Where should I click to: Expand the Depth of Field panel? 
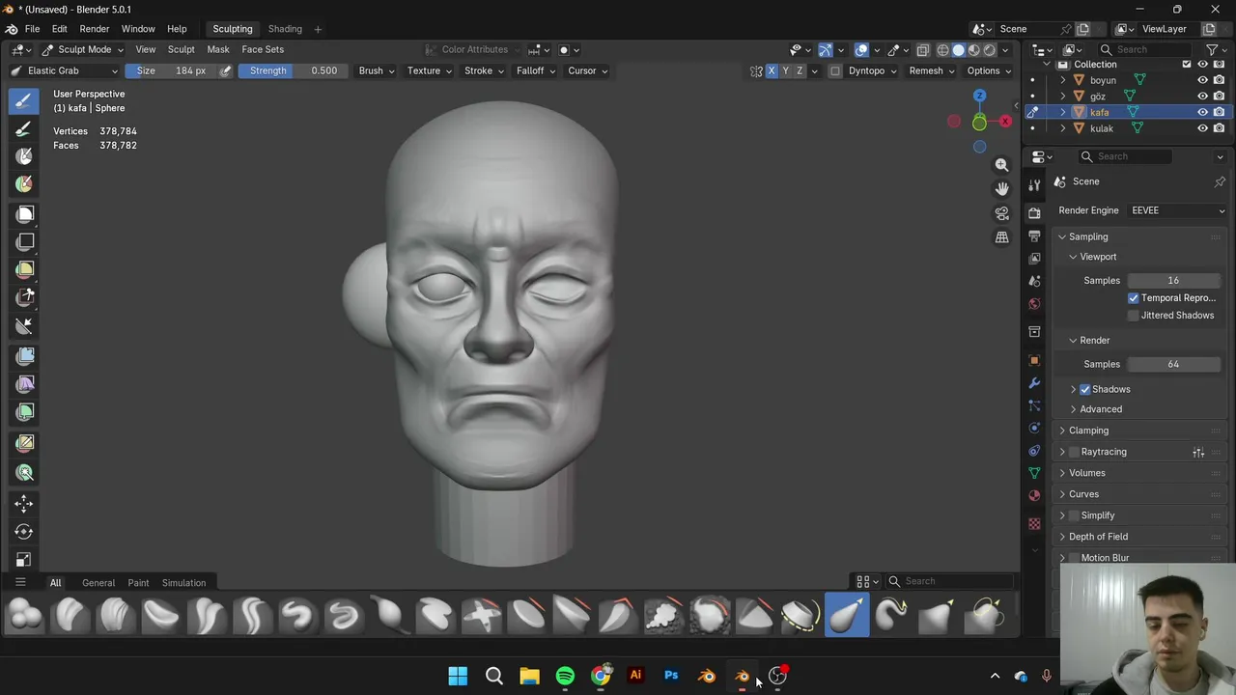click(x=1098, y=537)
